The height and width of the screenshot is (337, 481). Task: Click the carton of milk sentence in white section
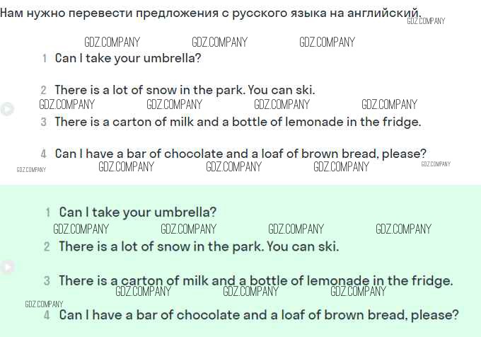[x=238, y=122]
